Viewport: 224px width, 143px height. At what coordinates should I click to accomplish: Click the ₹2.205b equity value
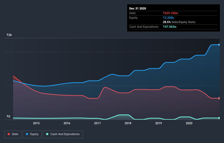click(168, 18)
